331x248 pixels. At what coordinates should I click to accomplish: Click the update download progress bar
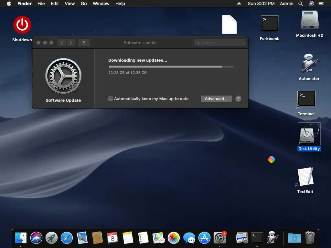[171, 67]
